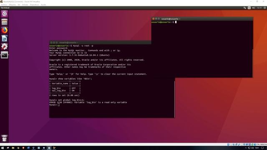Image resolution: width=267 pixels, height=150 pixels.
Task: Click the MySQL terminal's vertical scrollbar
Action: coord(174,99)
